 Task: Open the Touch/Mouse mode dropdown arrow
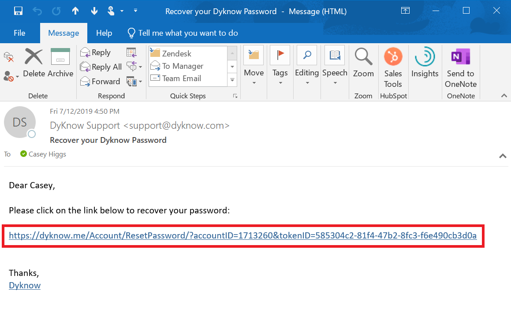coord(122,11)
